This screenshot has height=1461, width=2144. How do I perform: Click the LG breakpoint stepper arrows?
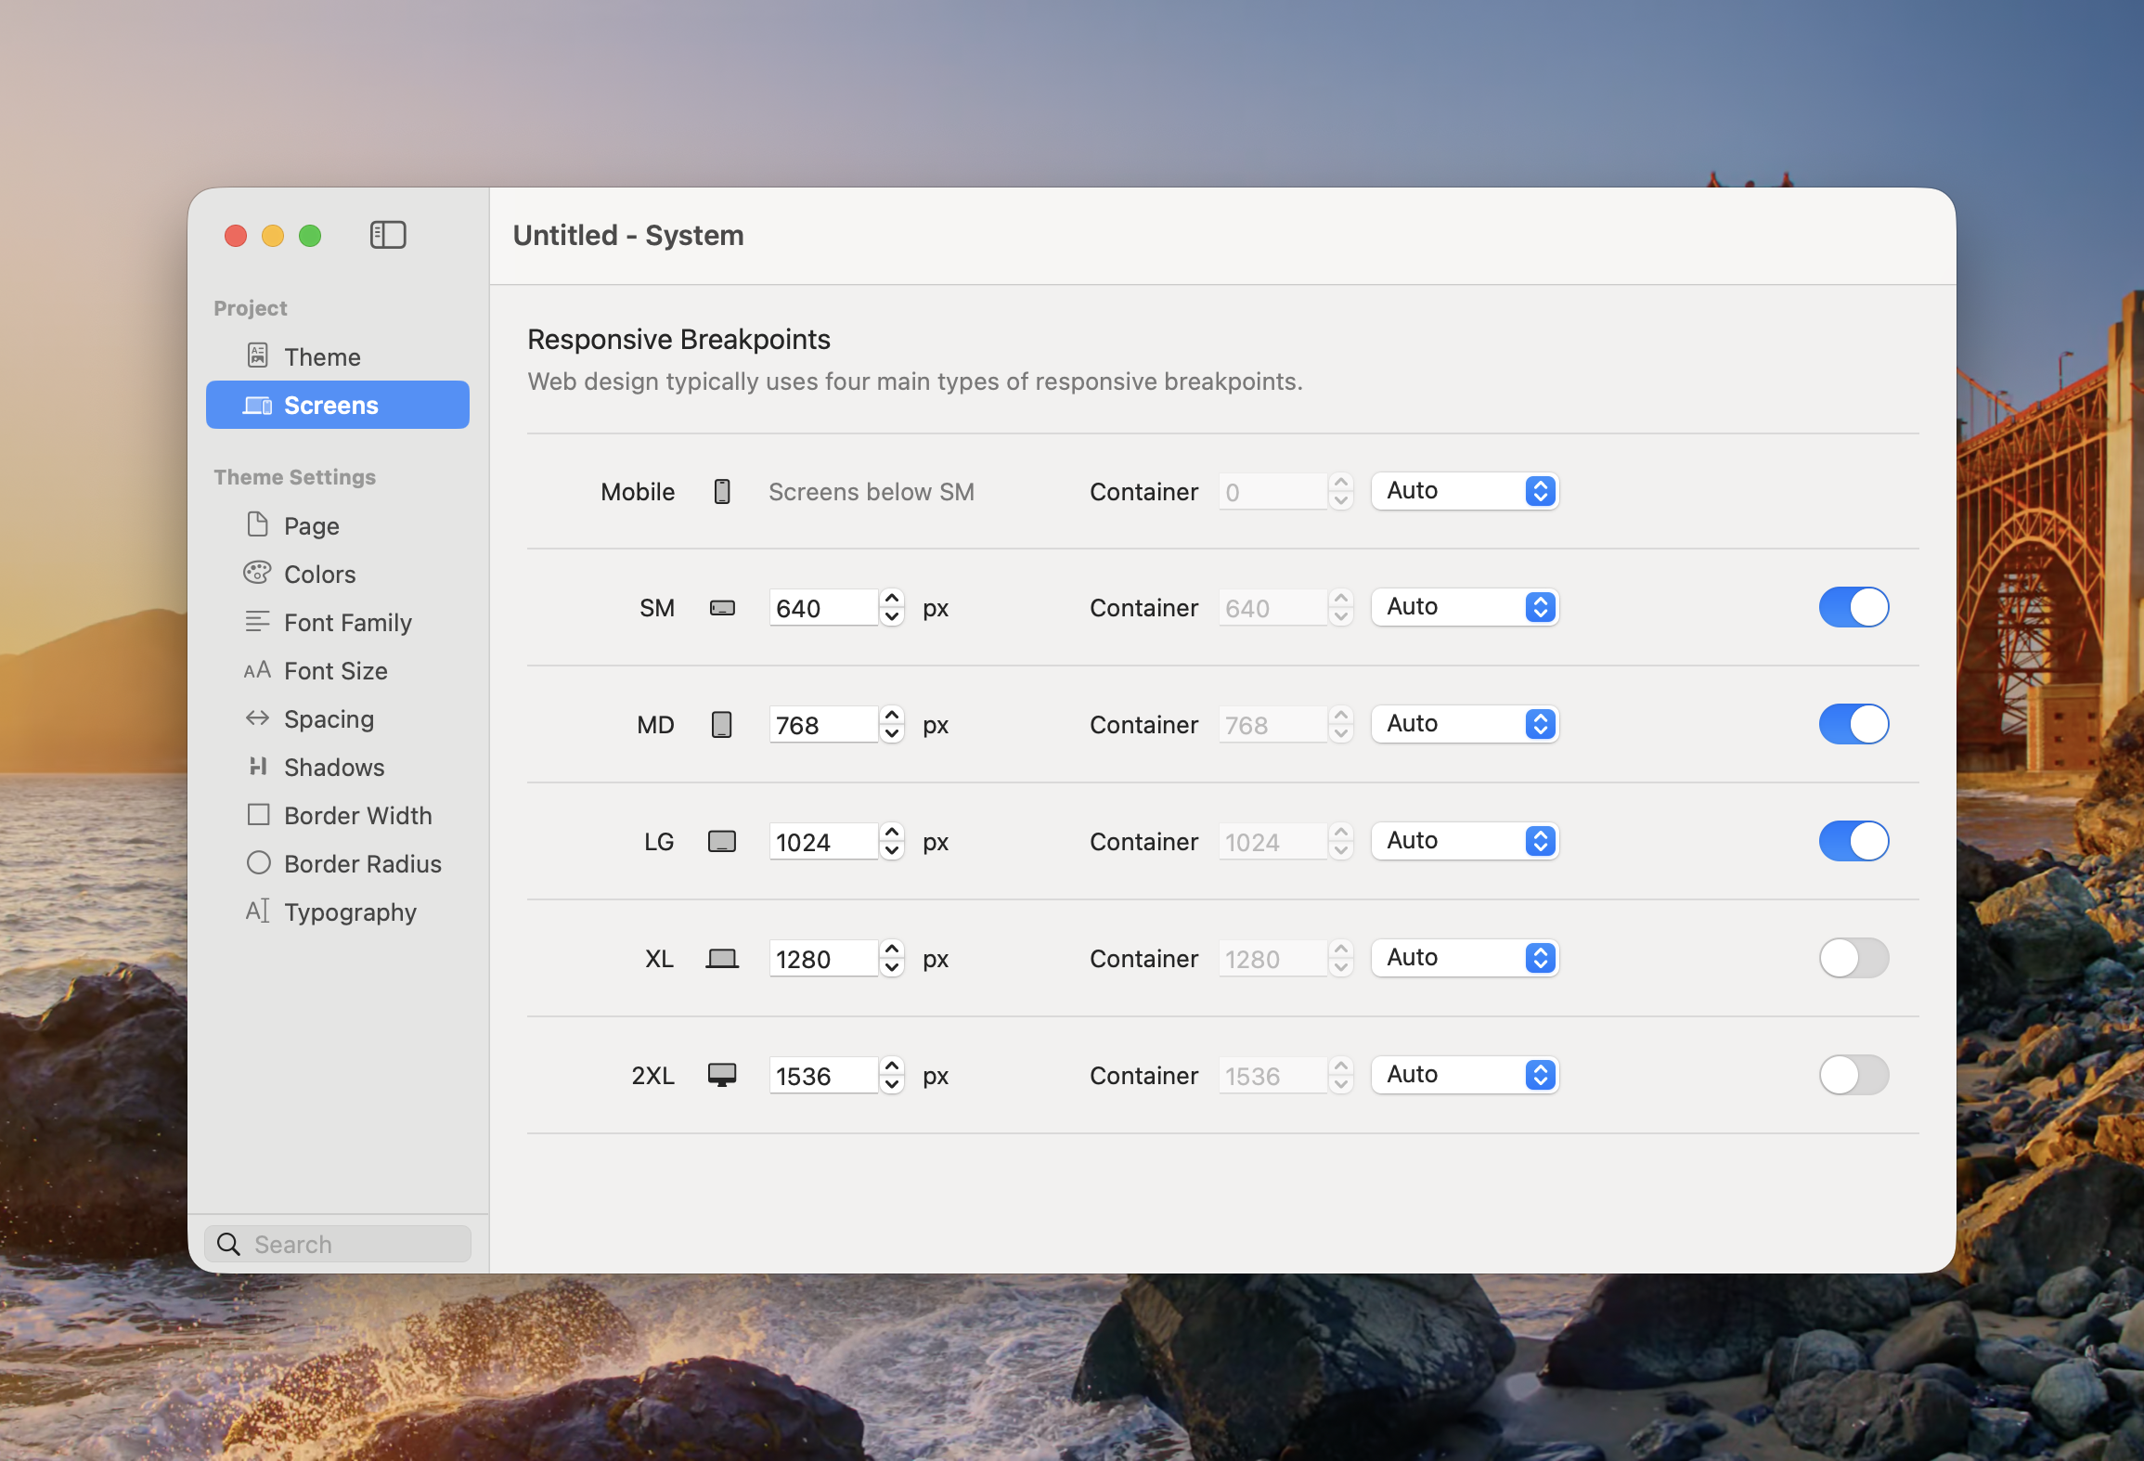tap(892, 842)
